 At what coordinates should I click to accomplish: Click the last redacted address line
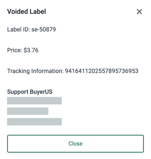(34, 121)
